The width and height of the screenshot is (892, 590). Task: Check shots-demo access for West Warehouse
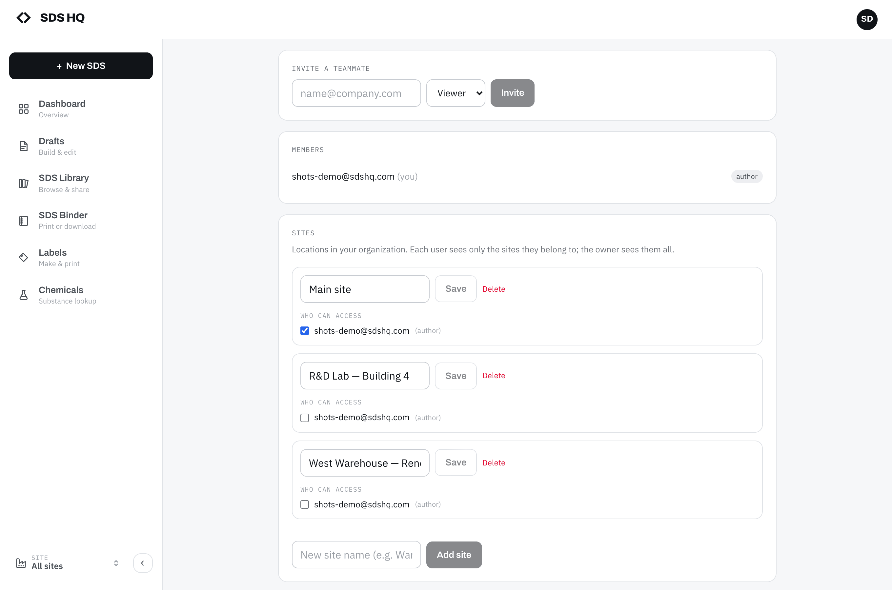pyautogui.click(x=304, y=504)
